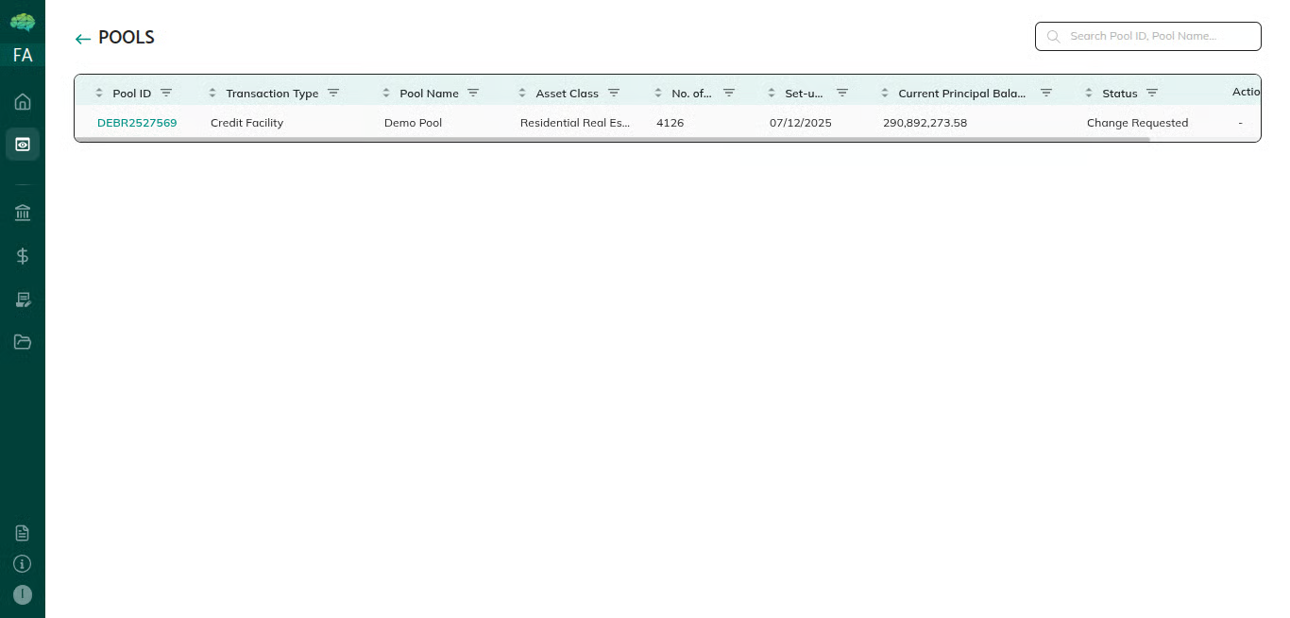Sort by Current Principal Balance arrows
Screen dimensions: 1290x618
coord(885,93)
